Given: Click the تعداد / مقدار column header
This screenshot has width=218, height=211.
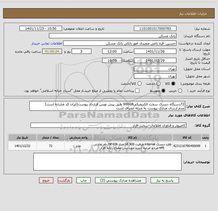Looking at the screenshot, I should [51, 137].
